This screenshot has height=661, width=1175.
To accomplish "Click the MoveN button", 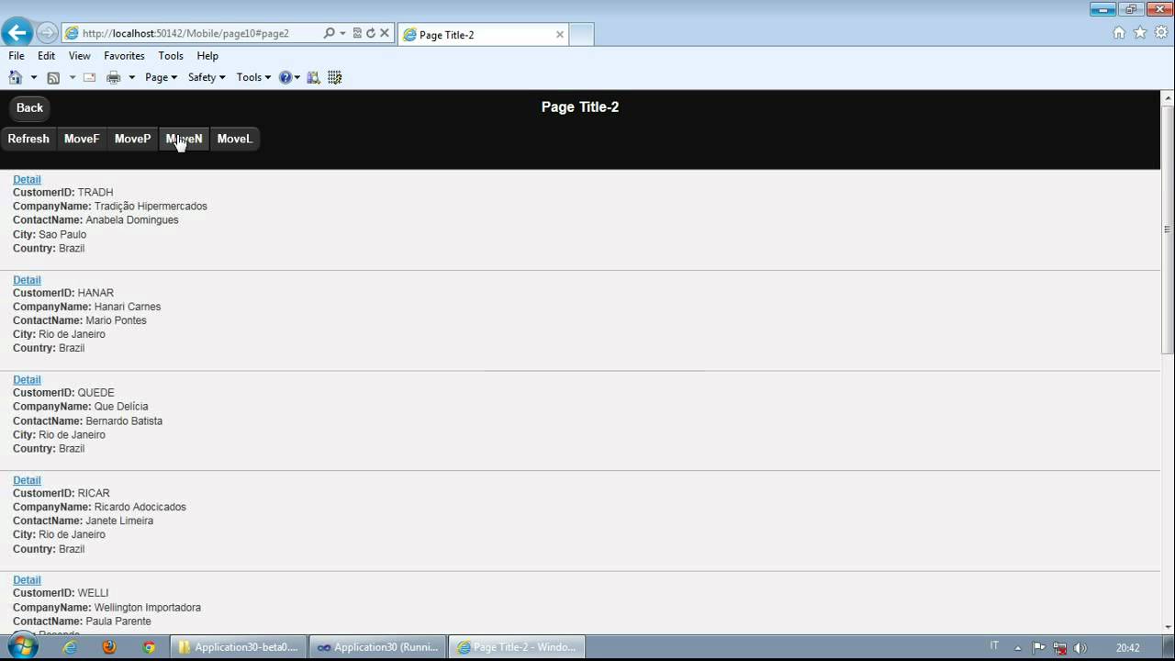I will pyautogui.click(x=184, y=139).
